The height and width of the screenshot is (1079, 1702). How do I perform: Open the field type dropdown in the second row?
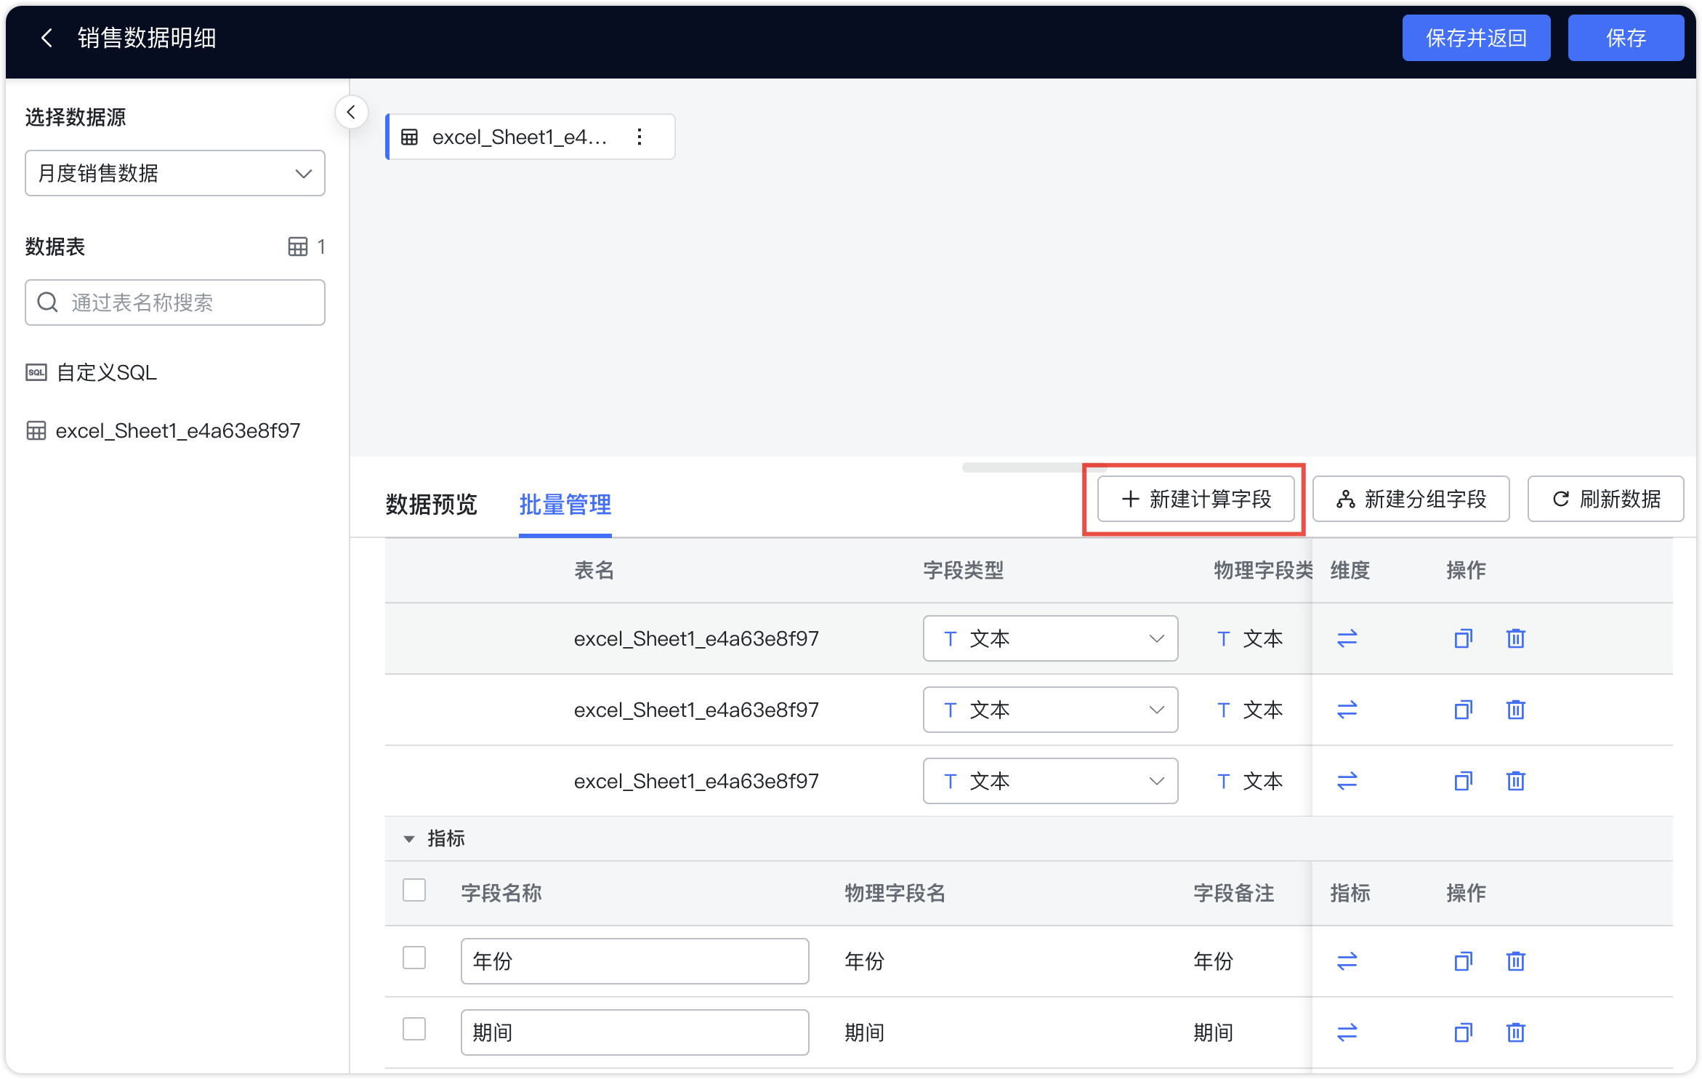(x=1050, y=710)
